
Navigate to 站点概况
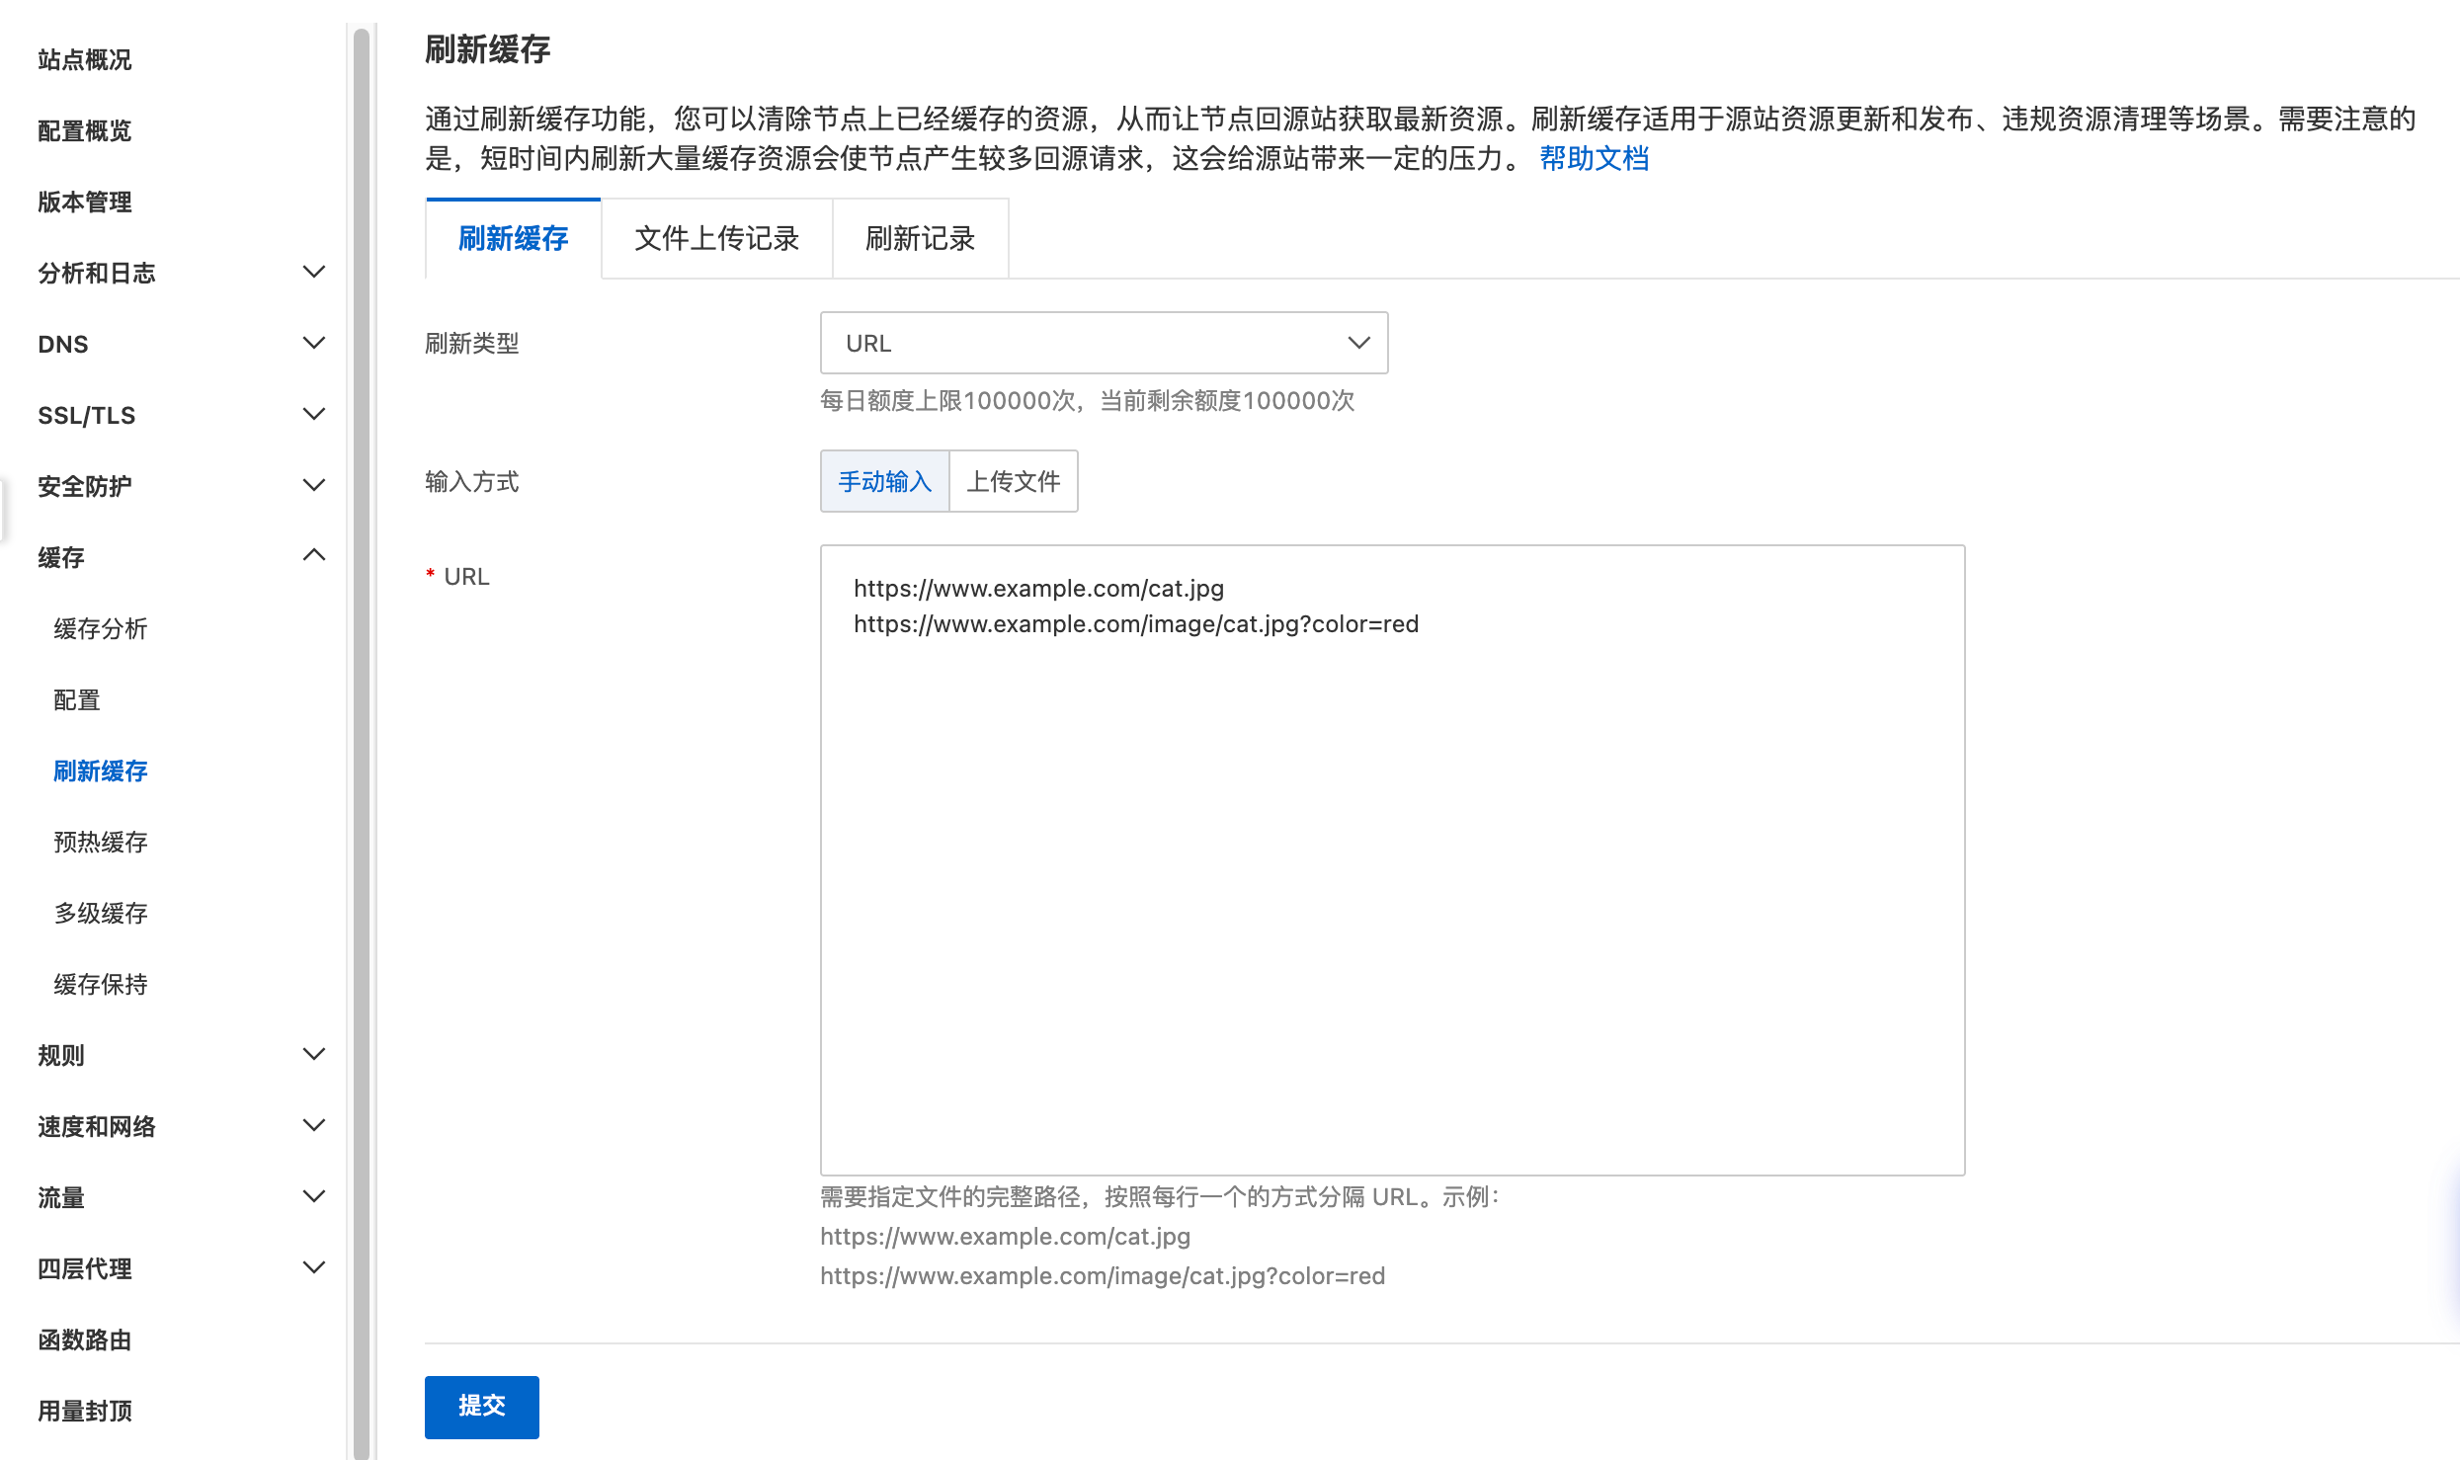click(83, 59)
